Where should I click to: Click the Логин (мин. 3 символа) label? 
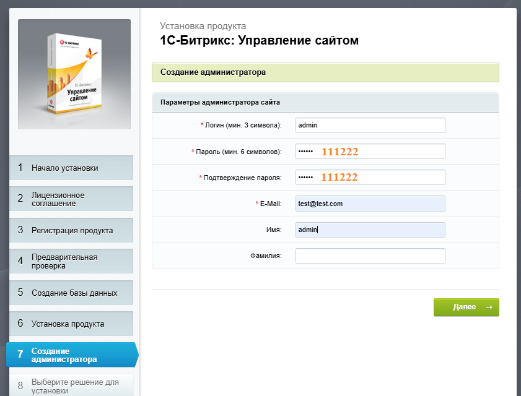point(241,125)
